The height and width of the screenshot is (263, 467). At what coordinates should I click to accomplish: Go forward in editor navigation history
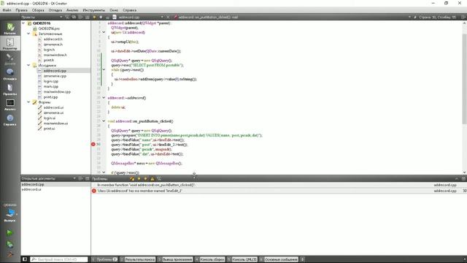point(101,18)
